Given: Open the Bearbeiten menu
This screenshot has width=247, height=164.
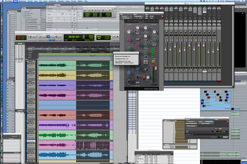Looking at the screenshot, I should [x=23, y=1].
